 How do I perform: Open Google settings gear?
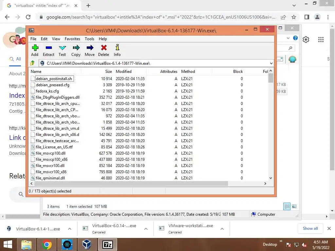click(306, 40)
